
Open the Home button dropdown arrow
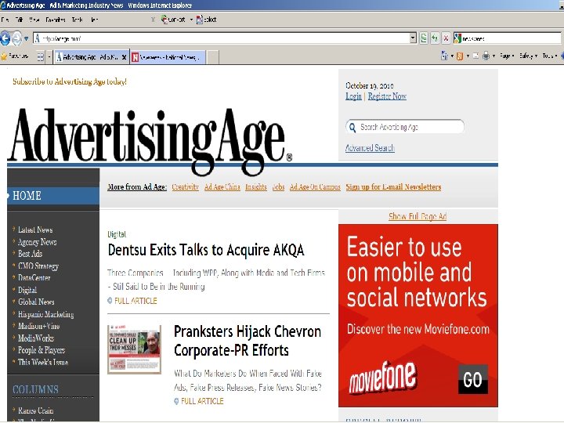click(452, 56)
